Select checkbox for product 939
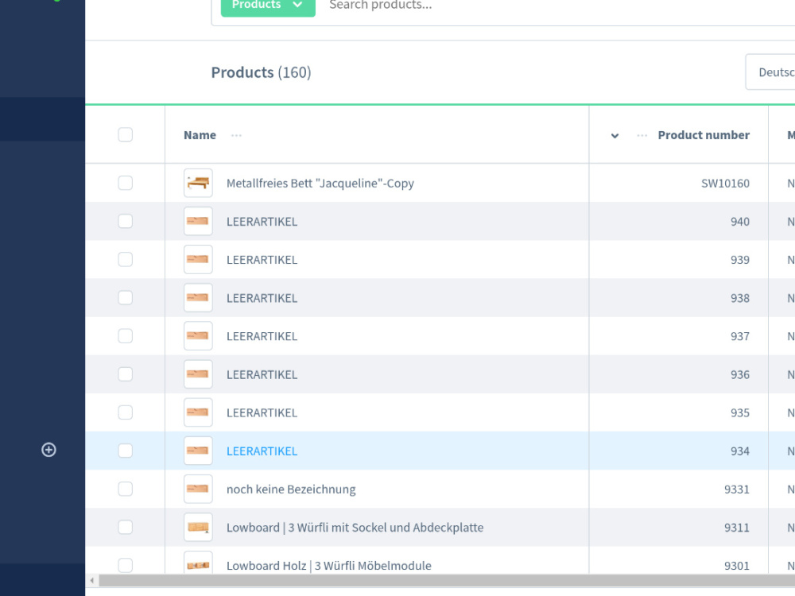The height and width of the screenshot is (596, 795). pyautogui.click(x=126, y=260)
